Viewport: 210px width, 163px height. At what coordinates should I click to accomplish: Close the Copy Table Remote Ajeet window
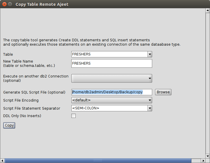click(4, 4)
